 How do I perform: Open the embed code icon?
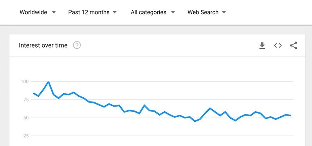coord(278,45)
